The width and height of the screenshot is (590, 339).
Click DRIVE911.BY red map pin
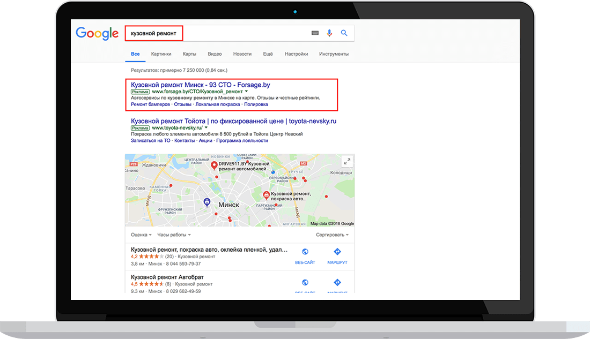pos(214,165)
